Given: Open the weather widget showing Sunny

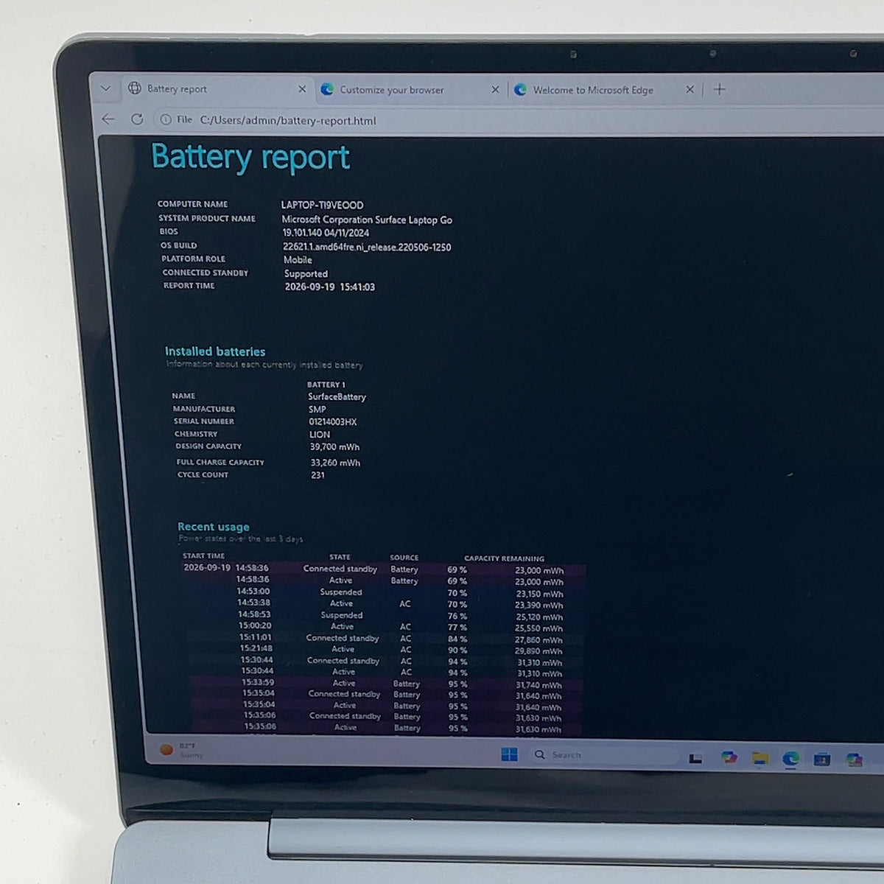Looking at the screenshot, I should [183, 750].
